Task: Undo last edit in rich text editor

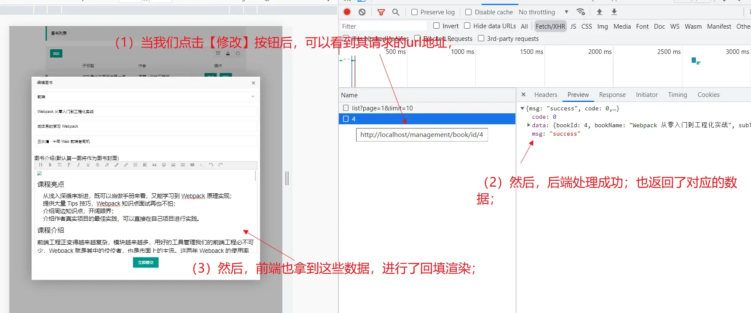Action: (211, 165)
